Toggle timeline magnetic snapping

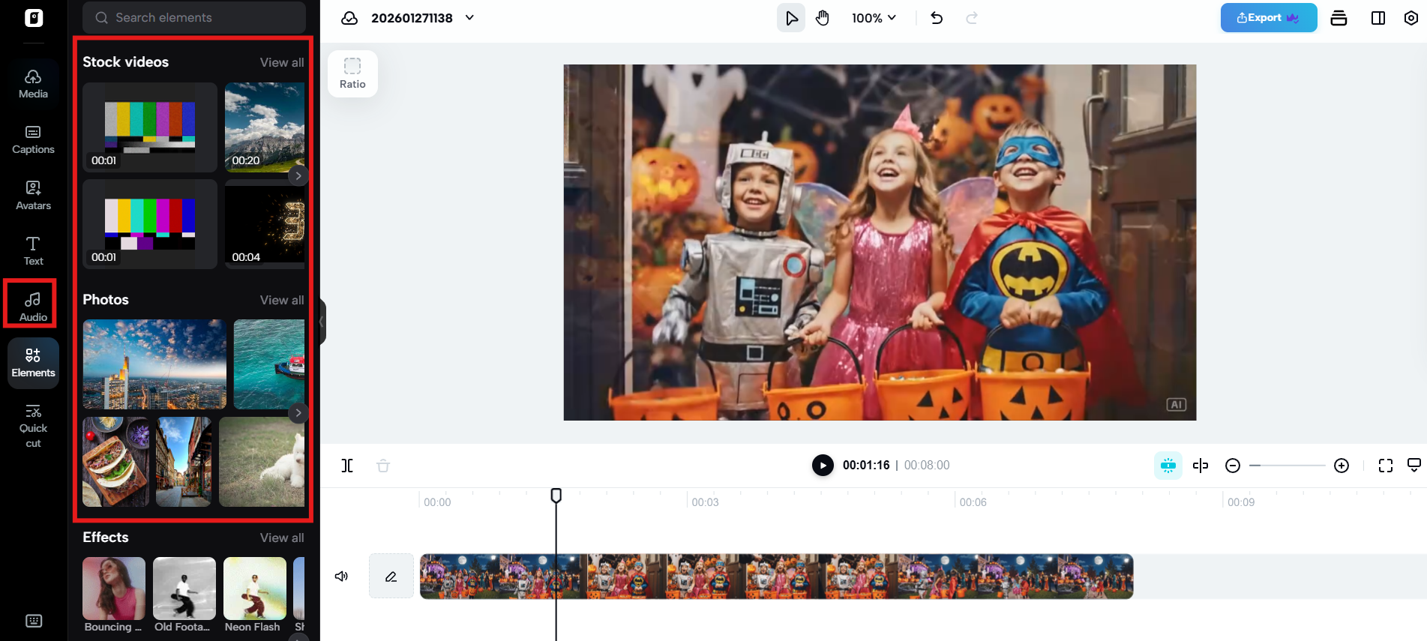click(1168, 466)
